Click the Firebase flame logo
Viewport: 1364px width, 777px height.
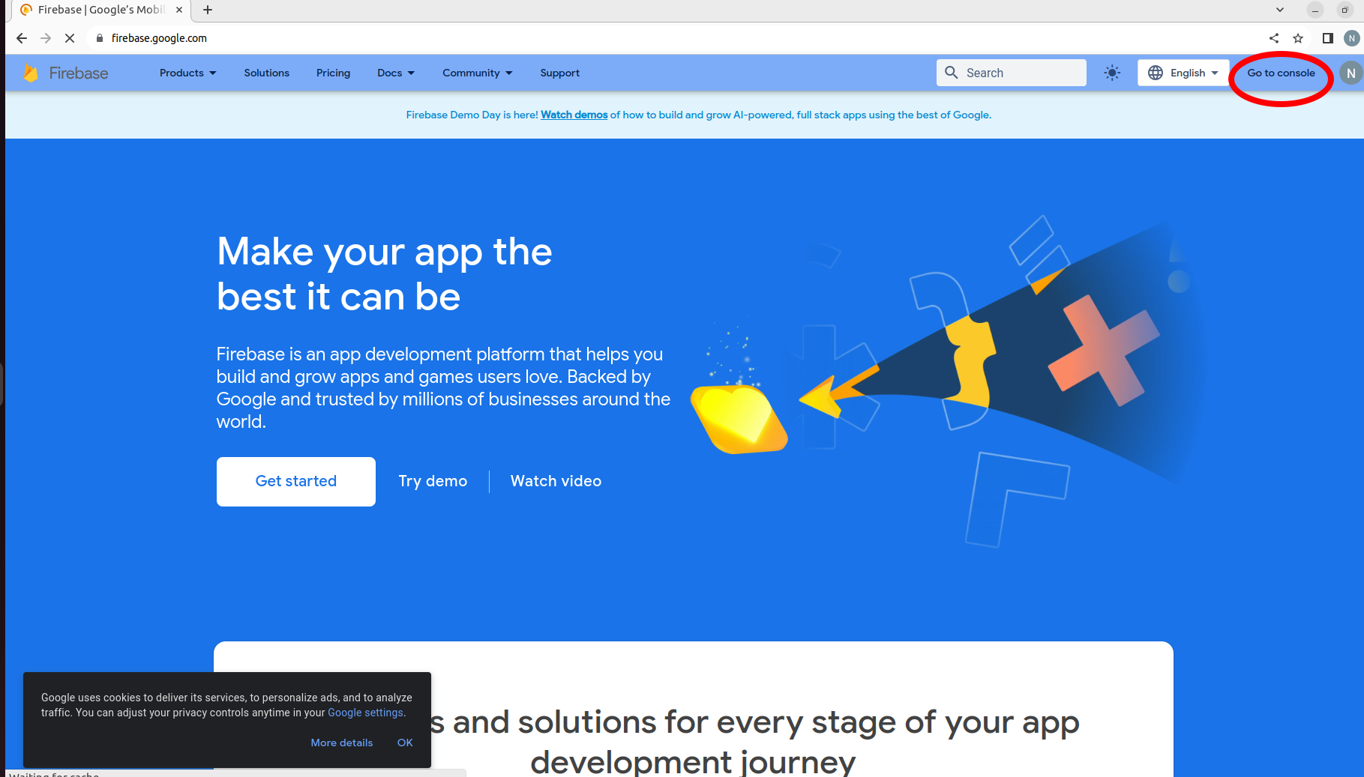pyautogui.click(x=31, y=73)
